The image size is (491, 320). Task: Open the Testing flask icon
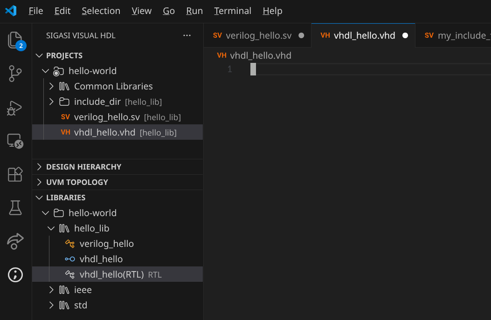15,208
